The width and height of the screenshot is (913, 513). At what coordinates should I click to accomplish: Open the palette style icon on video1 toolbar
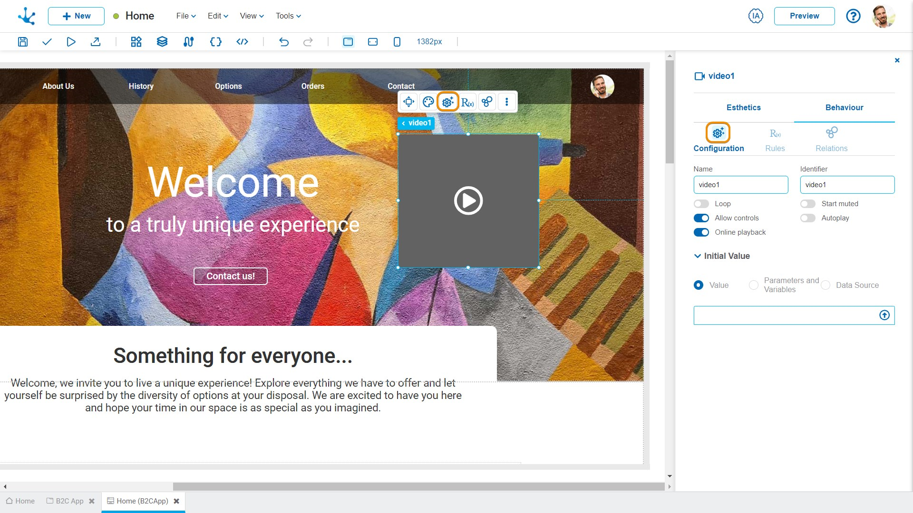click(428, 102)
